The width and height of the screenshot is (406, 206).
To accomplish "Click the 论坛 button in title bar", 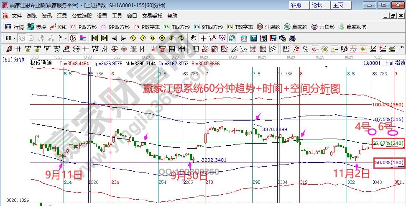I will (317, 5).
